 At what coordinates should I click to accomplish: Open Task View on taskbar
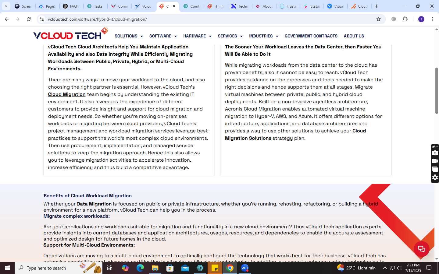110,268
